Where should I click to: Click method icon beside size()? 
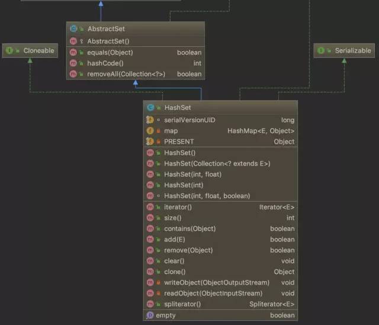click(x=150, y=218)
